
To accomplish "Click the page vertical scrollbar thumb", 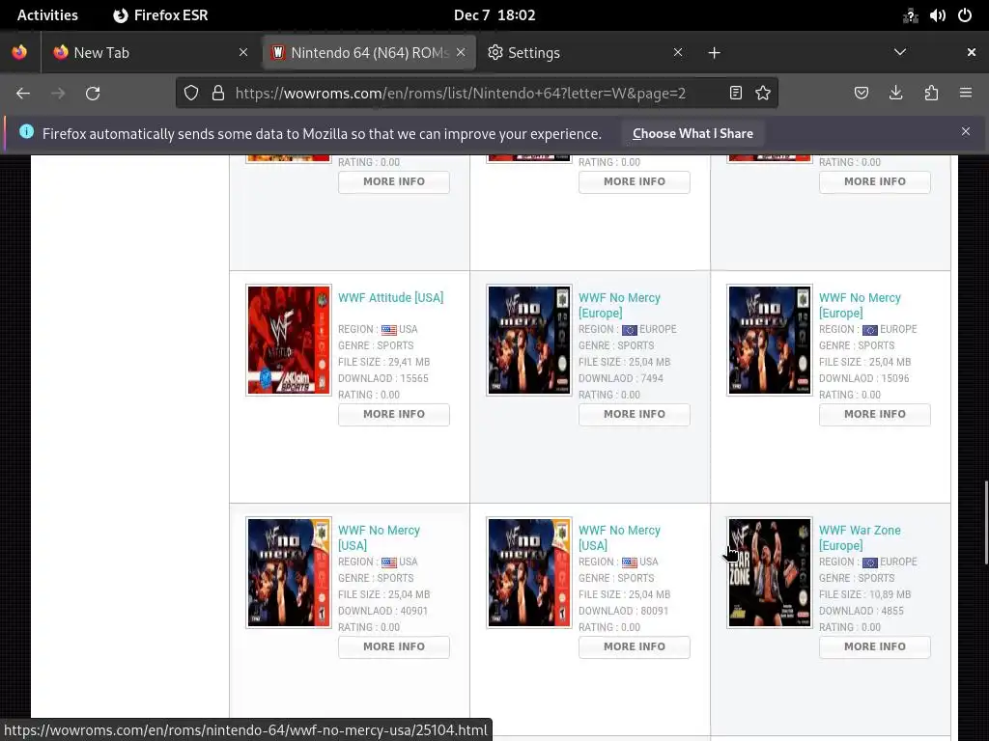I will coord(985,523).
